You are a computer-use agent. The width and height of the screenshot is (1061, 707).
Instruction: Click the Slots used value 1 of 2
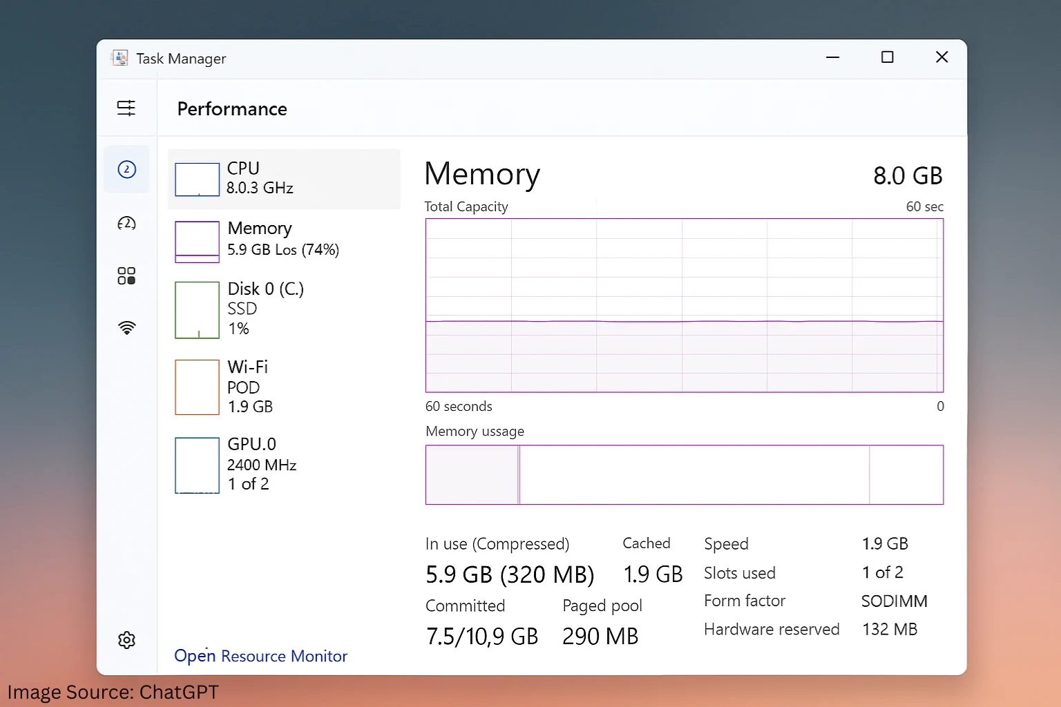(883, 572)
